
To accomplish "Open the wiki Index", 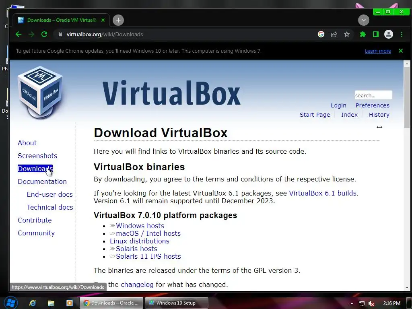I will 349,115.
